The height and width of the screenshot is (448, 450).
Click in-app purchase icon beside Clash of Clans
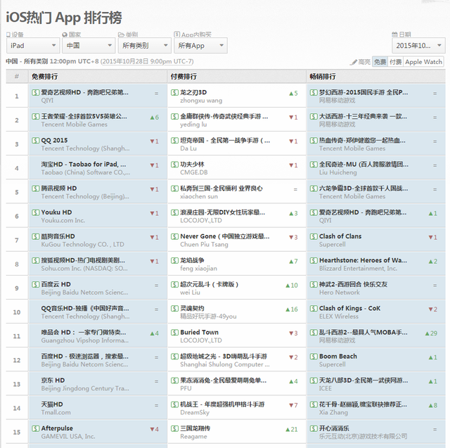click(x=314, y=236)
